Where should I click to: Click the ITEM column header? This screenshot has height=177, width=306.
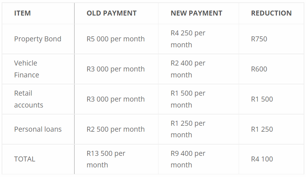tap(23, 13)
